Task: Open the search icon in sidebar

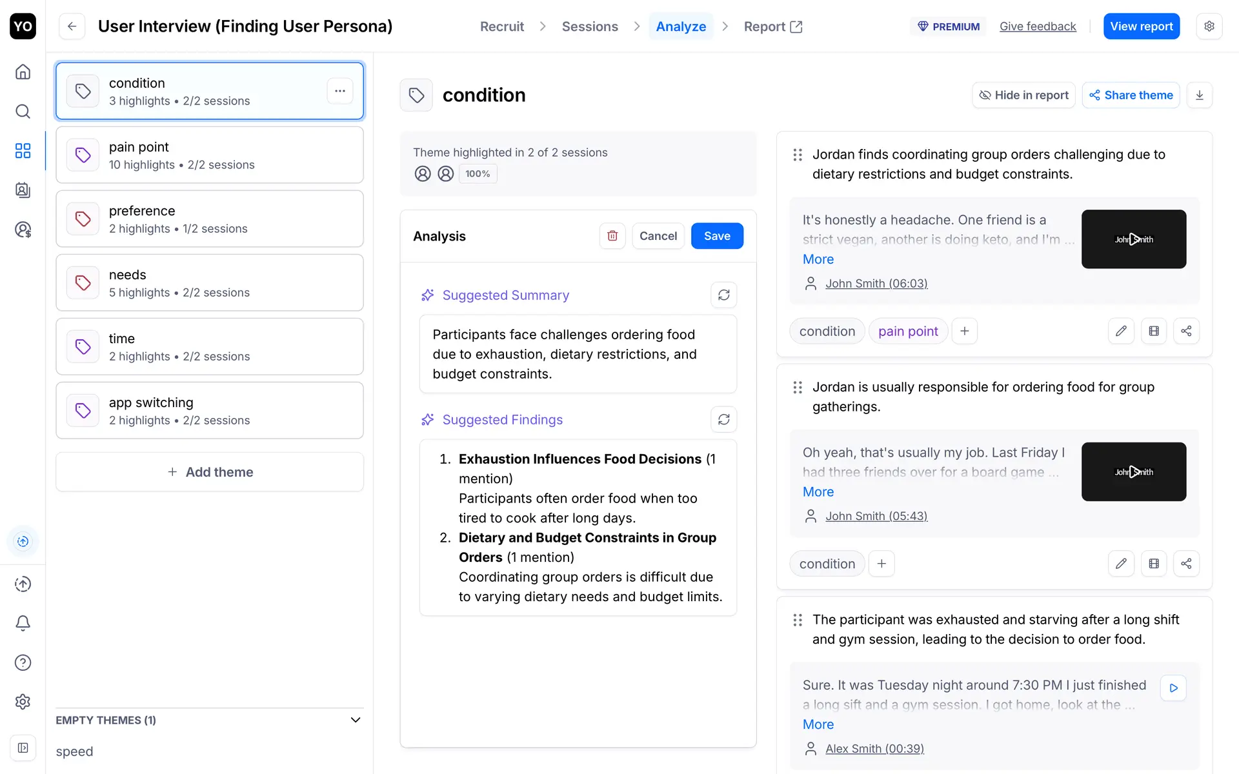Action: point(23,112)
